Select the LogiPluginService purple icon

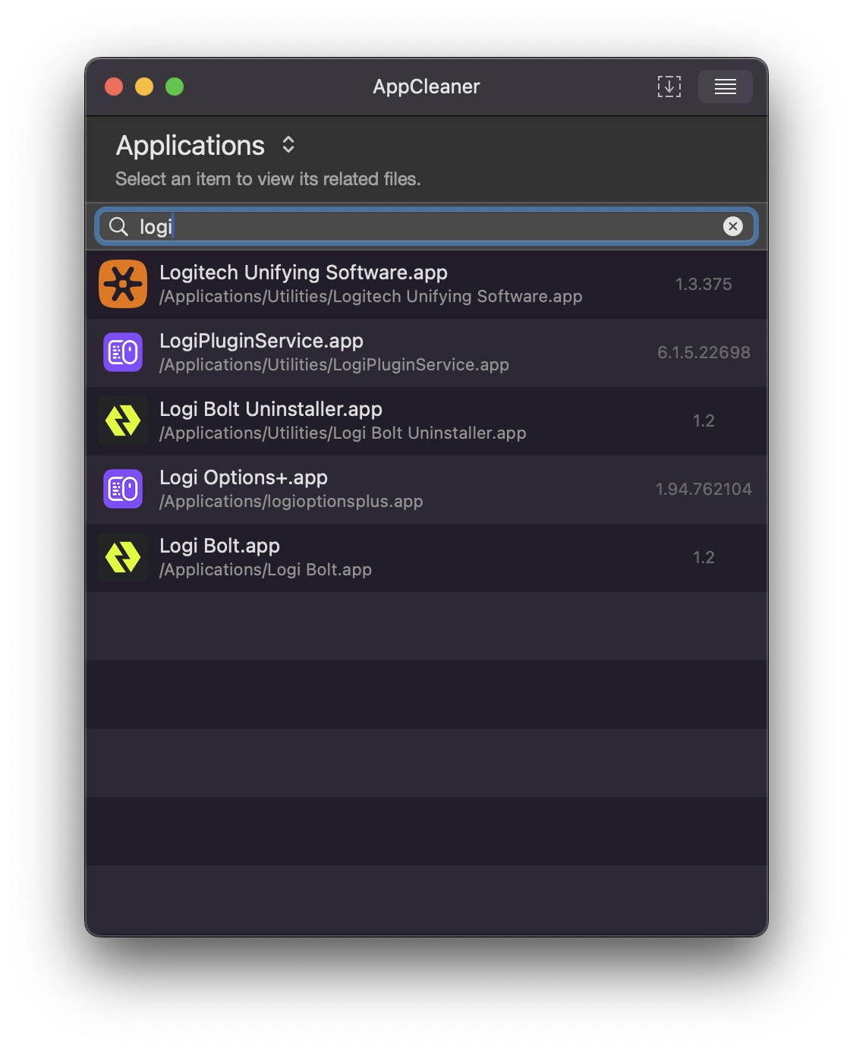click(123, 352)
